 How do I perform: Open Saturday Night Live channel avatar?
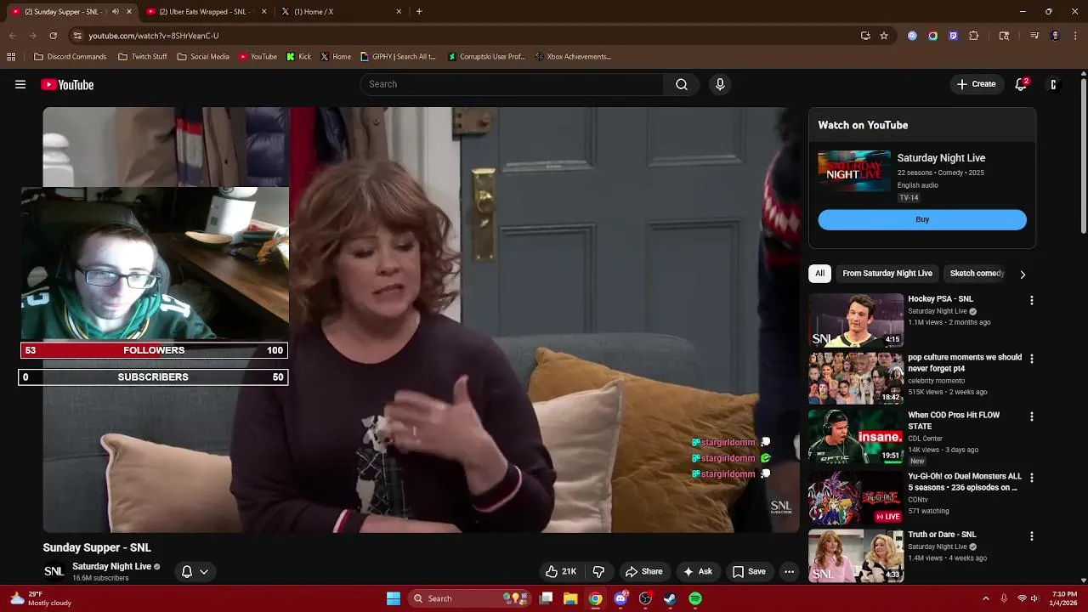tap(54, 571)
